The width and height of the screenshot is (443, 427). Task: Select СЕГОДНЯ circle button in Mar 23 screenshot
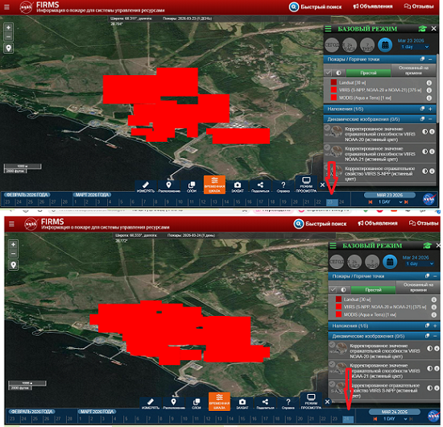click(332, 45)
